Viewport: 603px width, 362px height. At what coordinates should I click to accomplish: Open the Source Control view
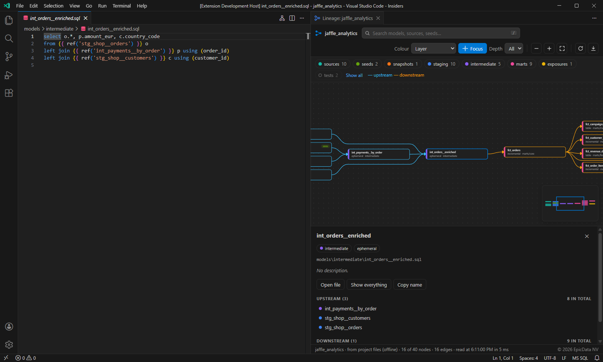(9, 57)
